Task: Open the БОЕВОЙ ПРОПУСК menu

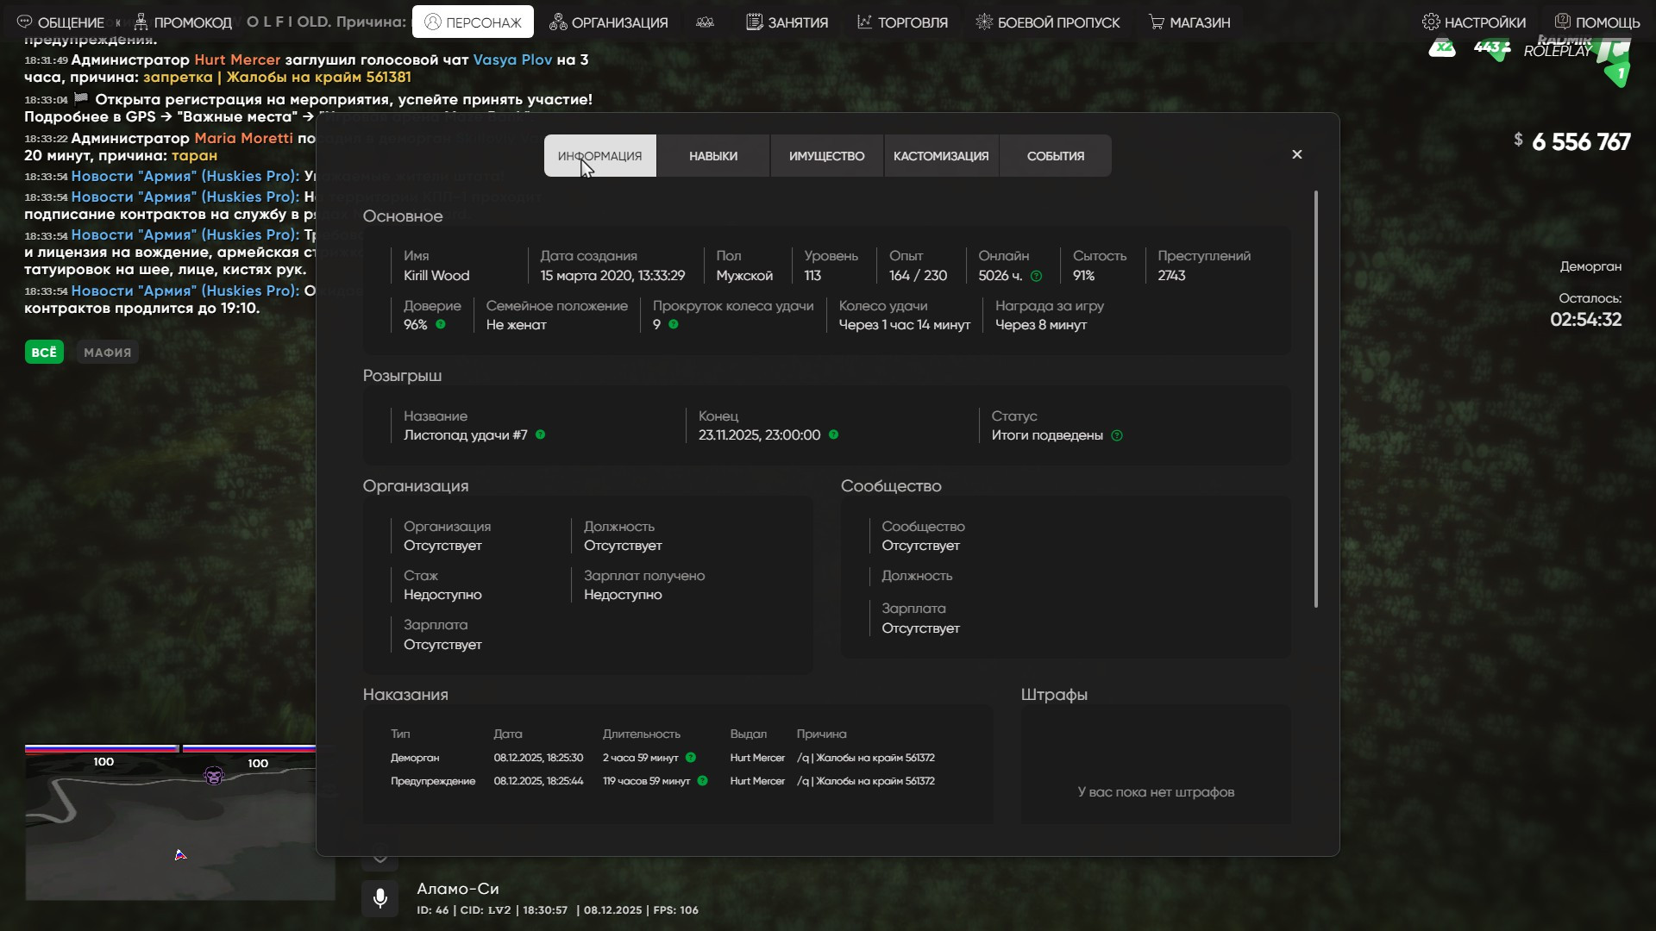Action: click(1048, 22)
